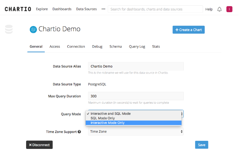Image resolution: width=243 pixels, height=156 pixels.
Task: Click the Time Zone Support label
Action: [x=61, y=132]
